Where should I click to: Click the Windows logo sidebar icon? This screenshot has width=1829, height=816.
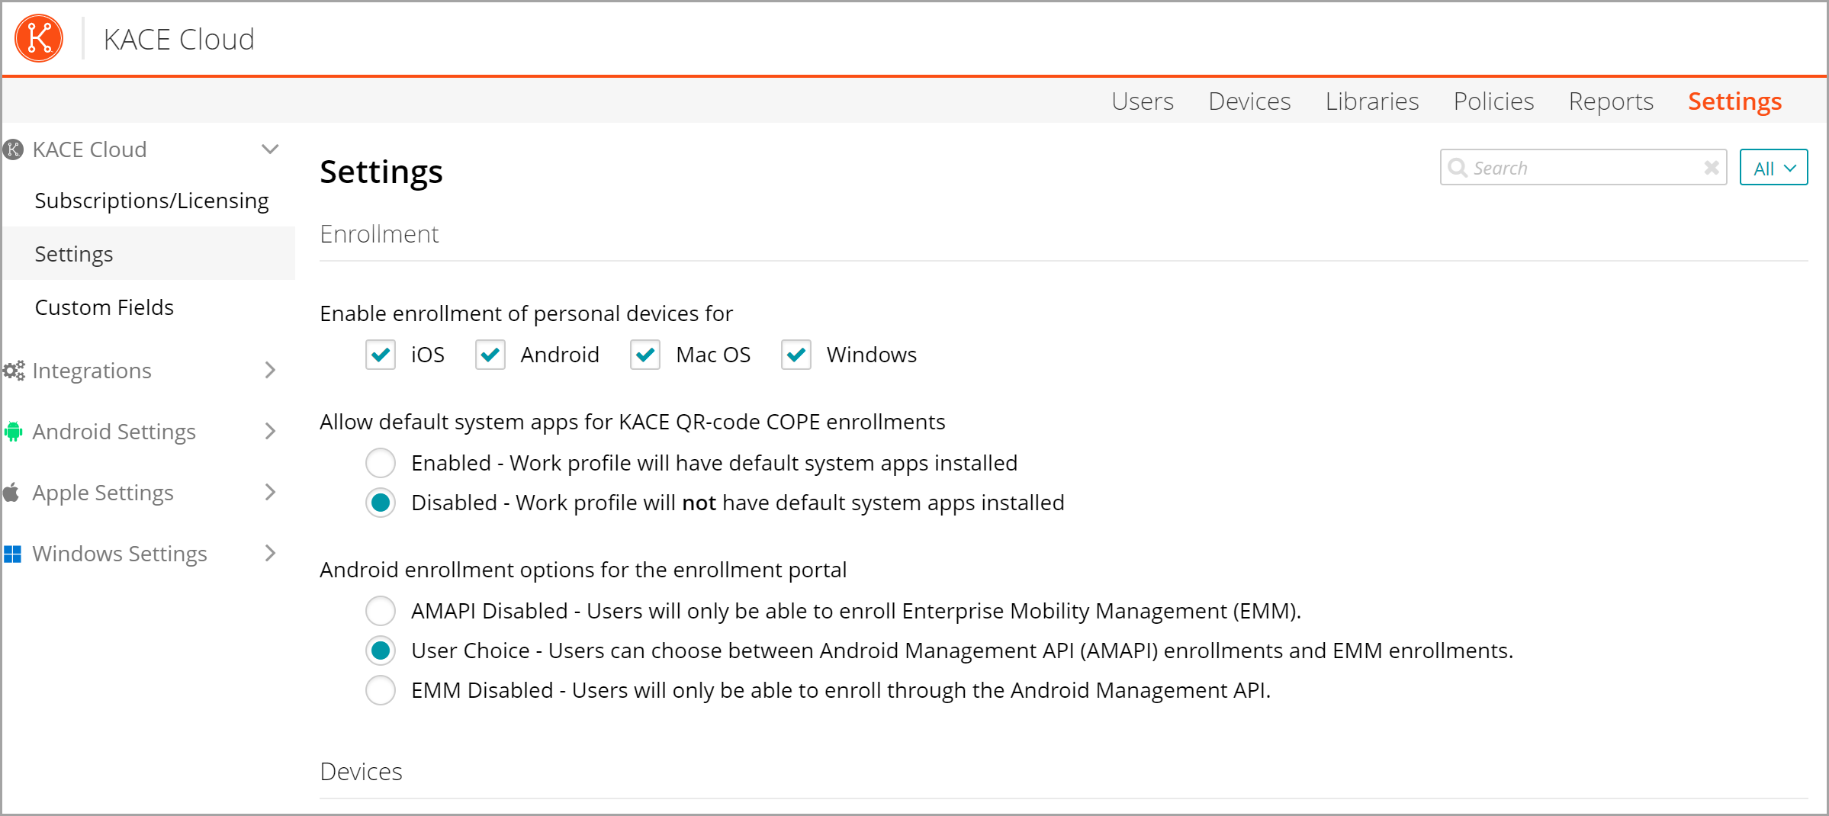(x=13, y=554)
